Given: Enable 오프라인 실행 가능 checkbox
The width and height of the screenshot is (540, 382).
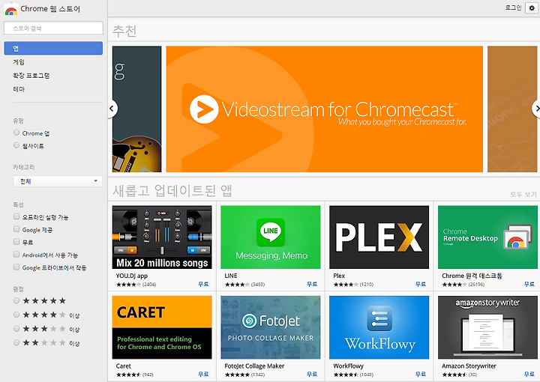Looking at the screenshot, I should [x=16, y=216].
